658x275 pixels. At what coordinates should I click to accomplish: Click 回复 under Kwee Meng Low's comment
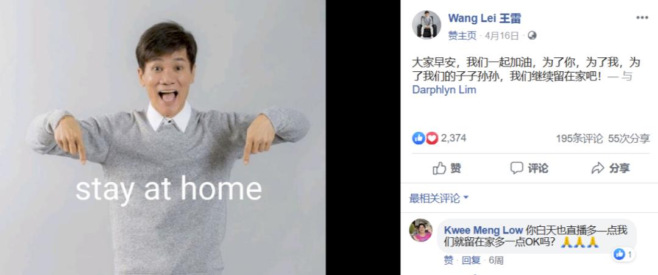[x=471, y=260]
